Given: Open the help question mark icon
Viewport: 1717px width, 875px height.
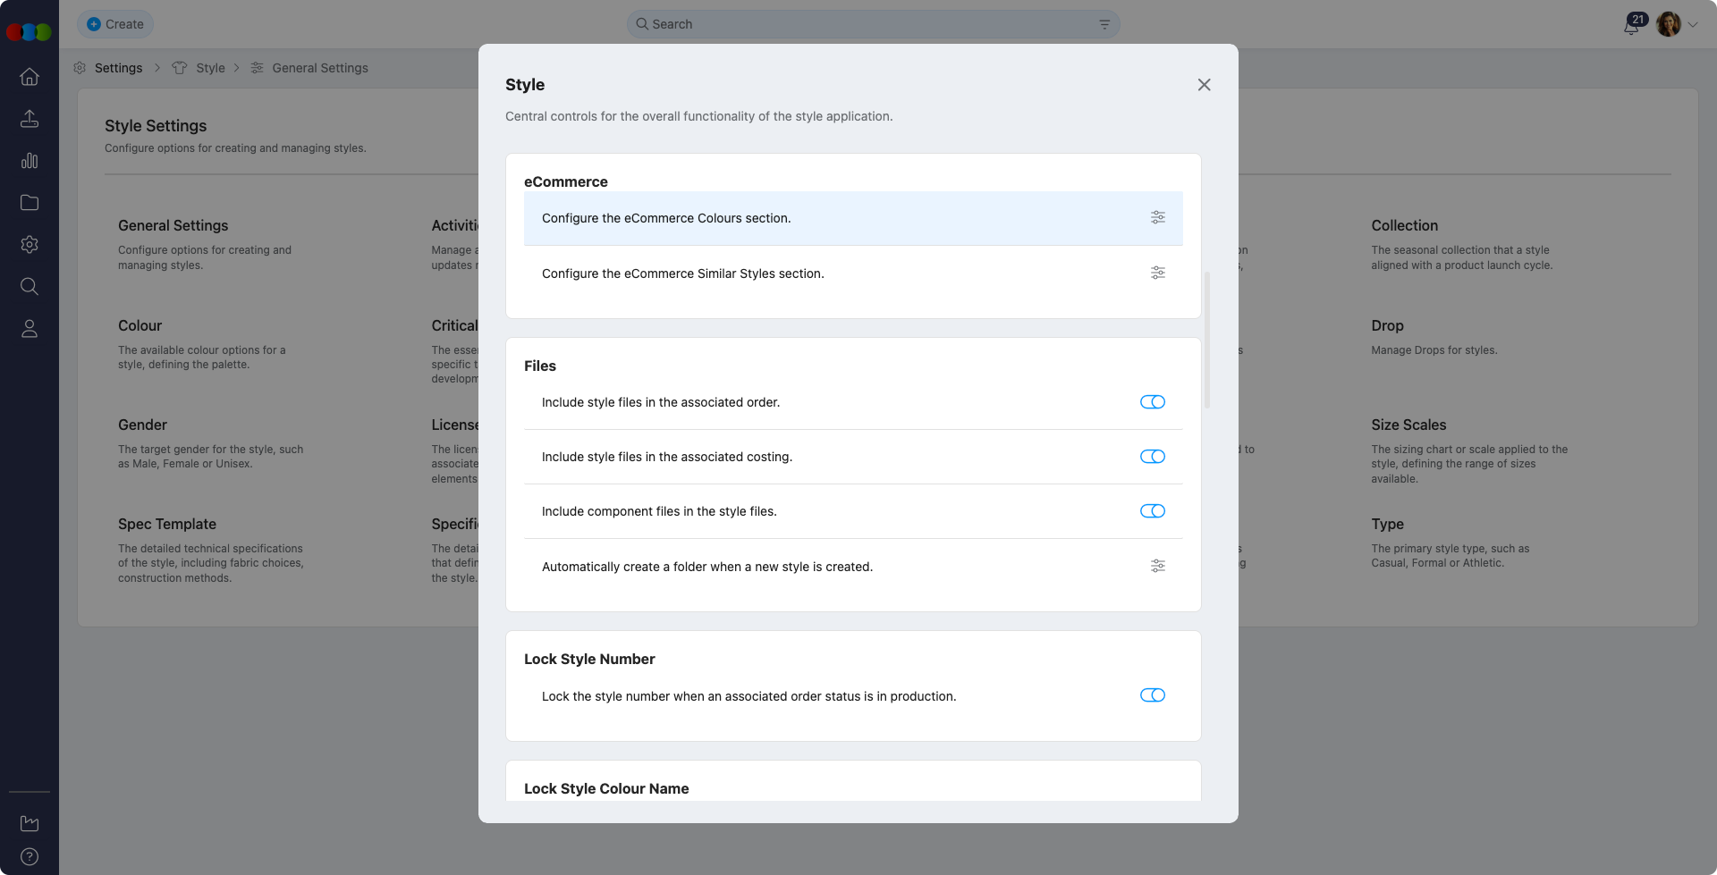Looking at the screenshot, I should pos(30,856).
